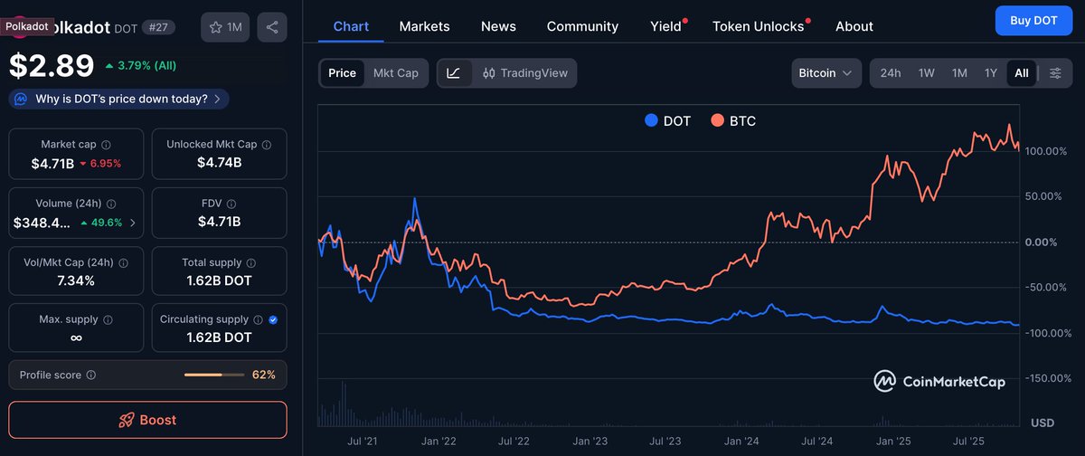Open Vol/Mkt Cap (24h) info icon
Image resolution: width=1085 pixels, height=456 pixels.
pyautogui.click(x=123, y=262)
